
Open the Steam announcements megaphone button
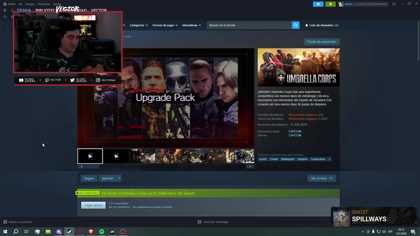(x=318, y=4)
